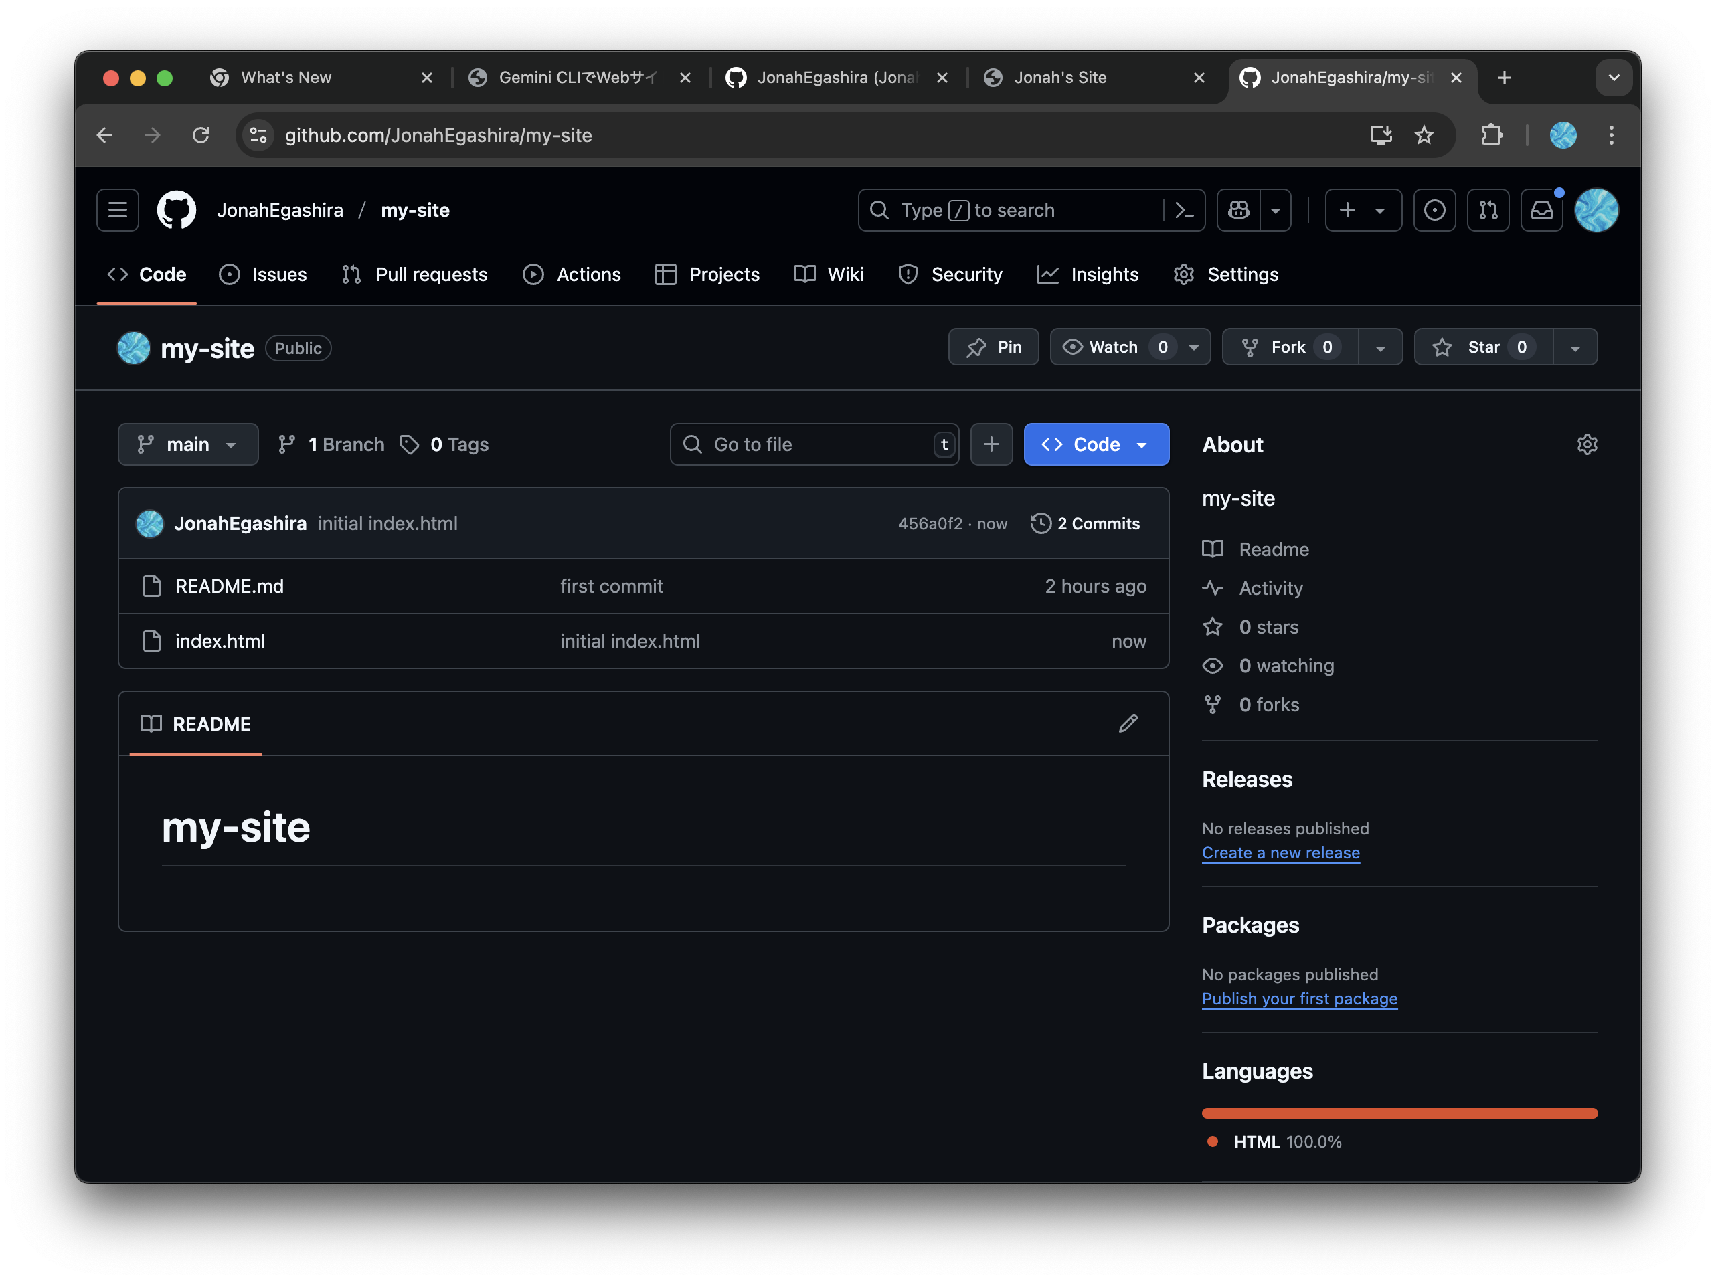1716x1282 pixels.
Task: Open the global navigation hamburger menu
Action: pyautogui.click(x=116, y=209)
